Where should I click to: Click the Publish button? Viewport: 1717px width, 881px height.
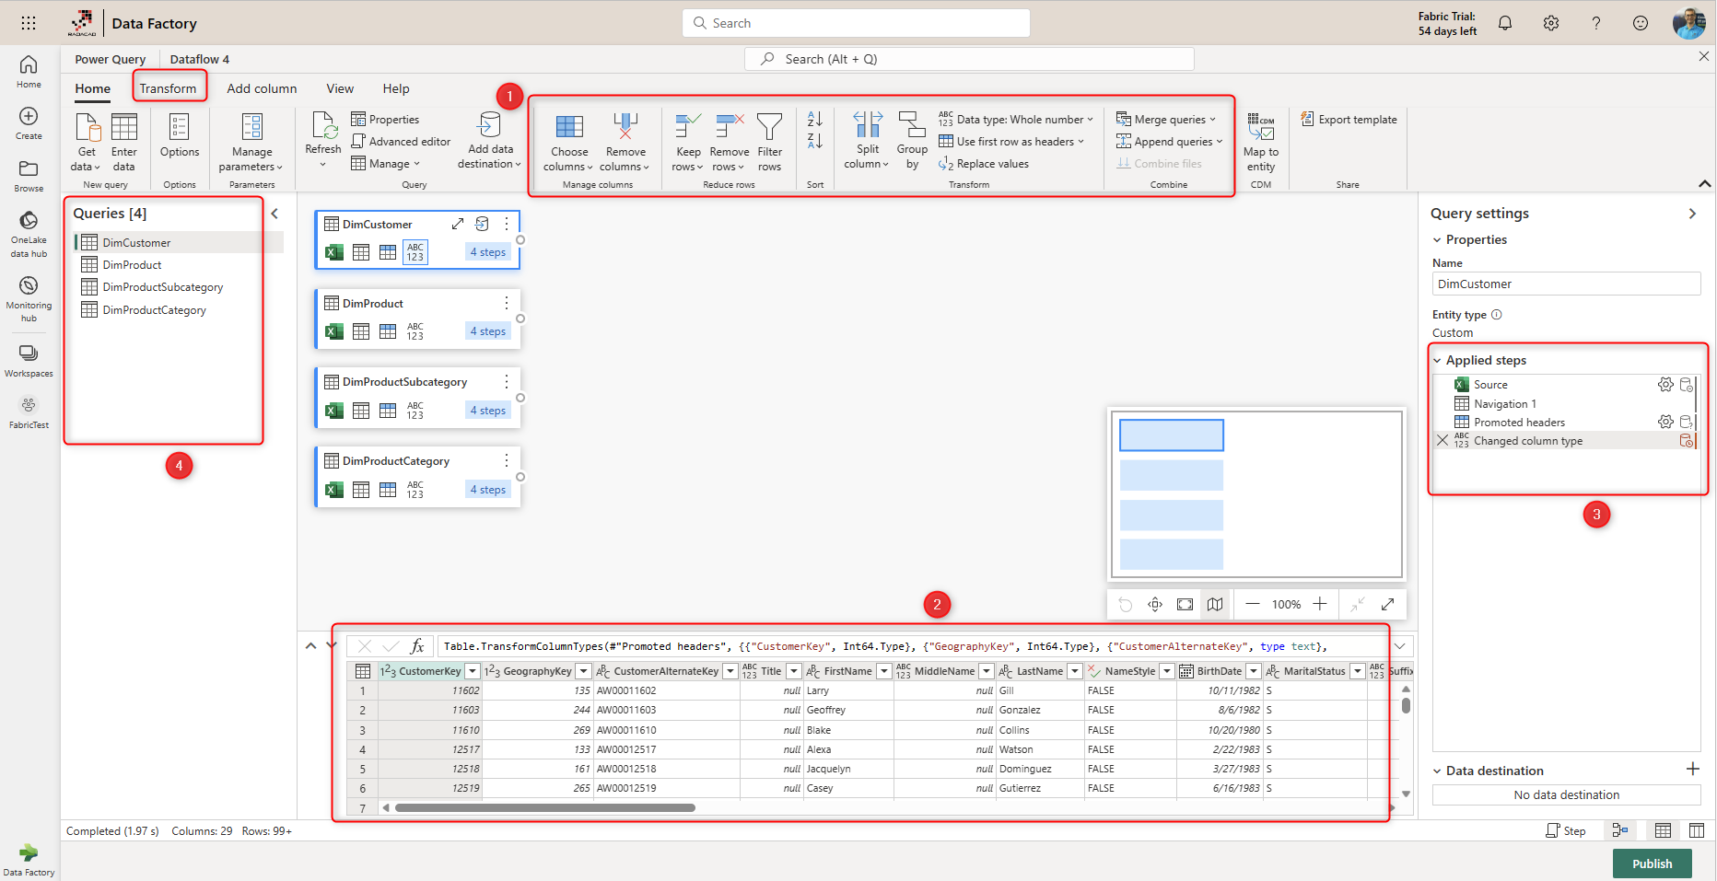coord(1652,864)
